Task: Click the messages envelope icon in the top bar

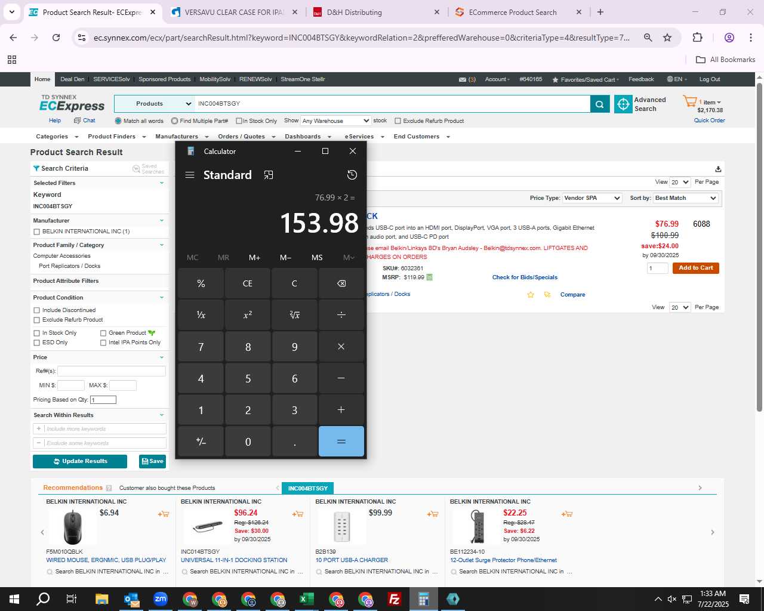Action: [x=463, y=79]
